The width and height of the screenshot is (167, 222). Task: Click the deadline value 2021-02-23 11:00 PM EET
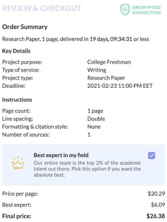(x=120, y=86)
